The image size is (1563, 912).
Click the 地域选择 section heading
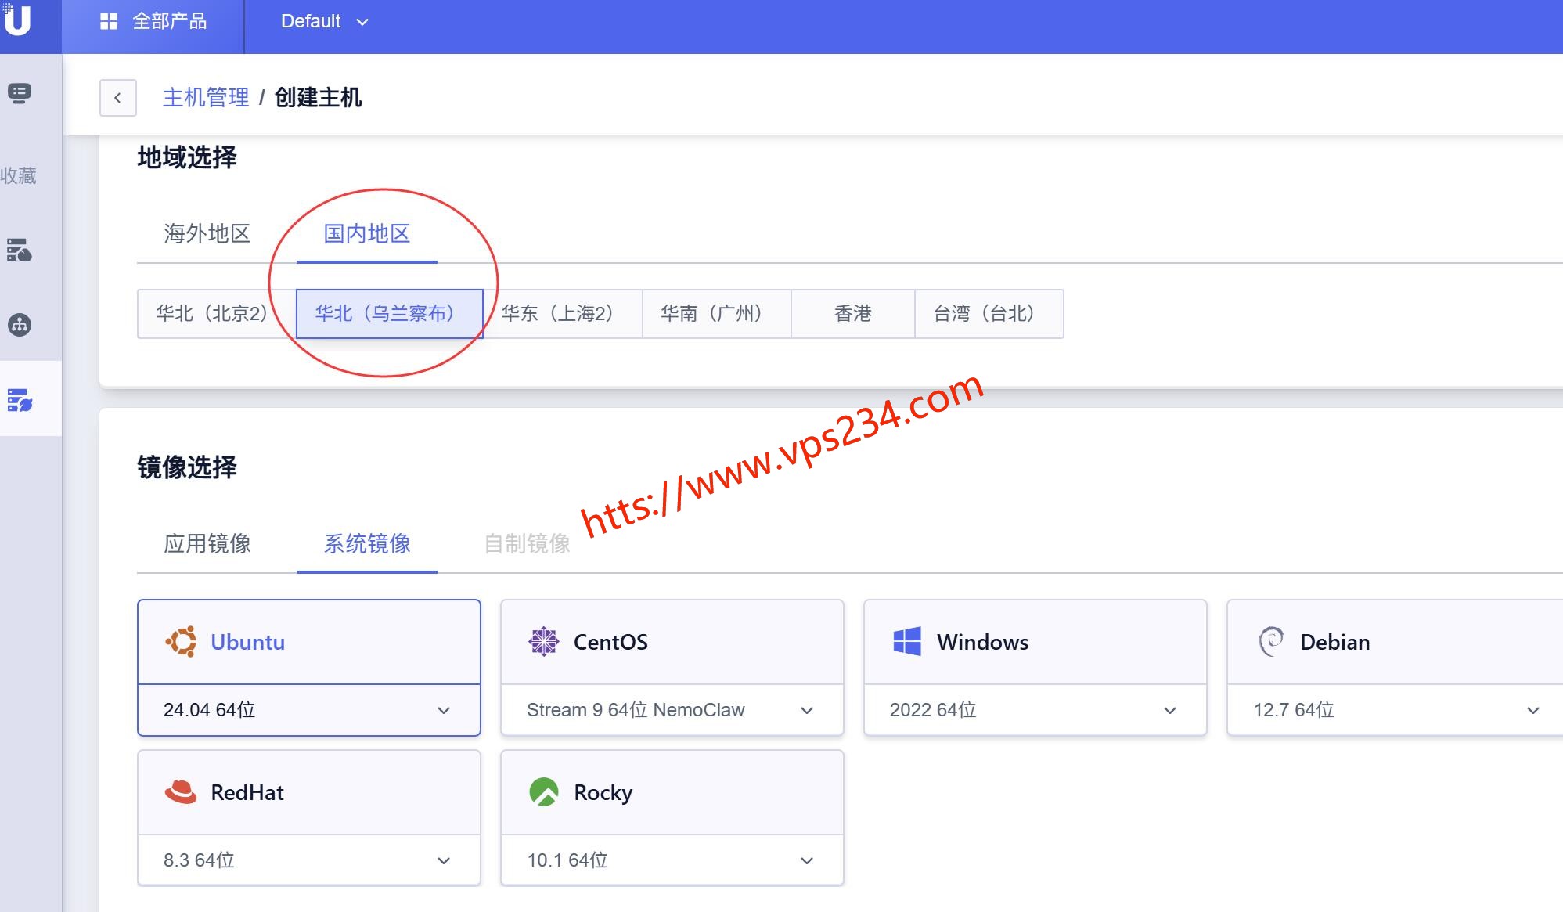pyautogui.click(x=187, y=157)
